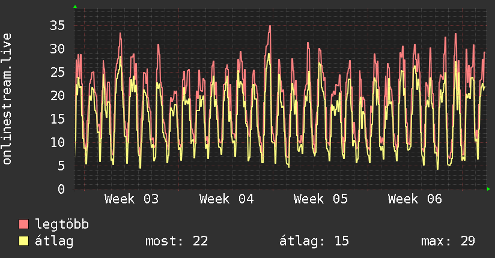Screen dimensions: 495x258
Task: Click the yellow átlag legend swatch
Action: click(x=24, y=241)
